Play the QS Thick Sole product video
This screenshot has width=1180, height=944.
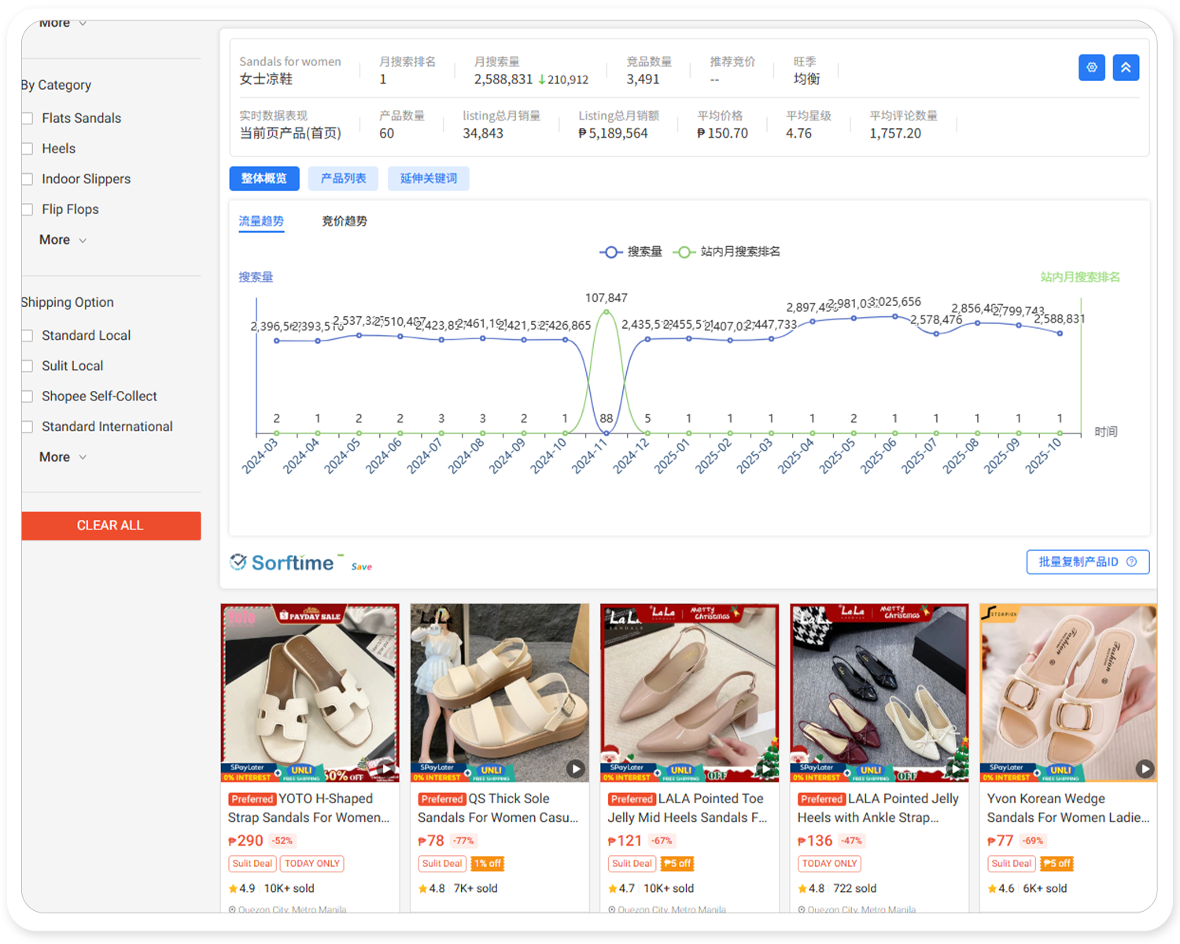576,769
